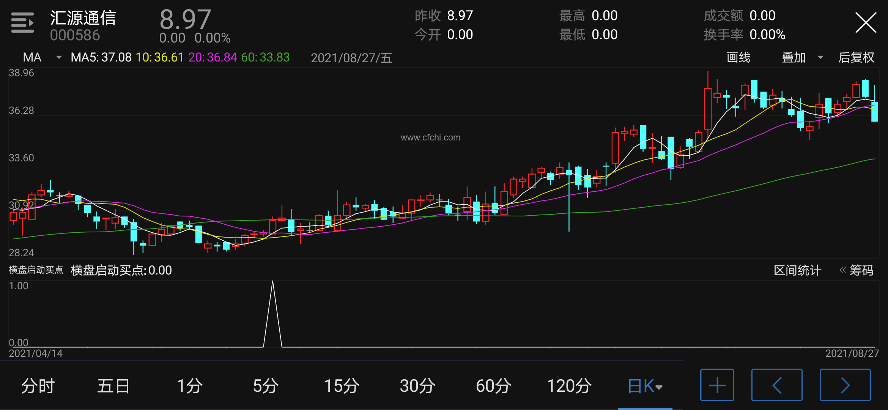This screenshot has width=888, height=410.
Task: Close the chart view with X
Action: 866,23
